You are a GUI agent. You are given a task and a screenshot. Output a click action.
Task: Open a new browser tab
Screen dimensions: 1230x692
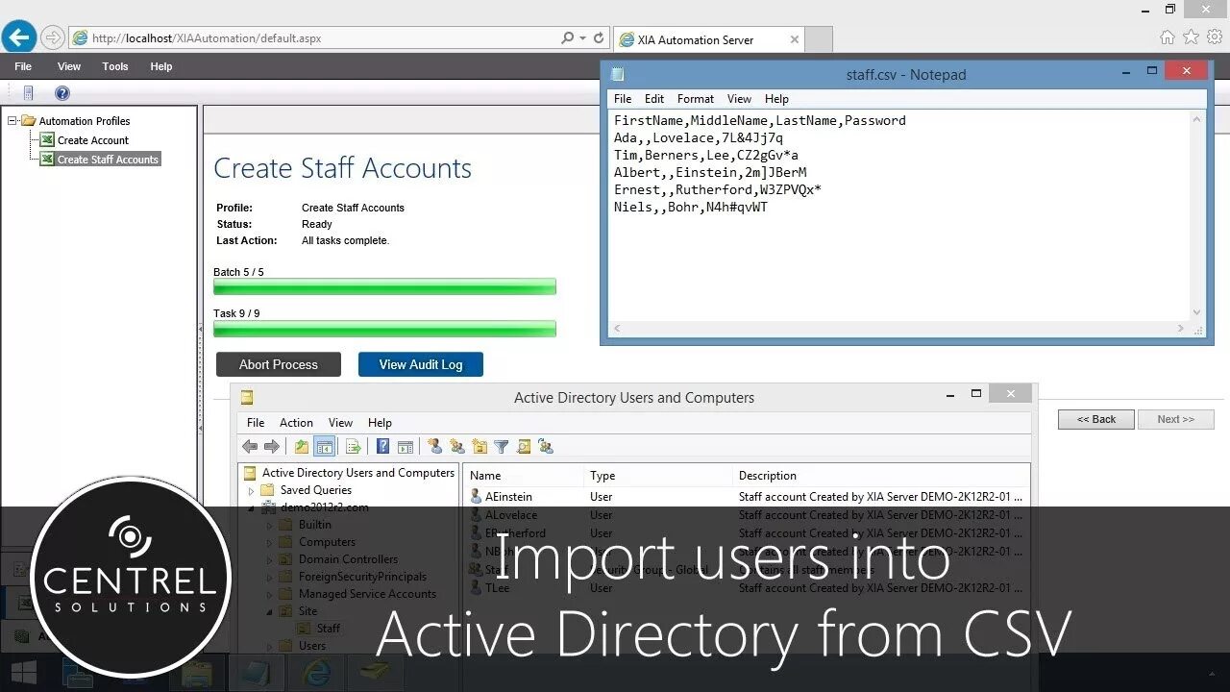pyautogui.click(x=818, y=39)
